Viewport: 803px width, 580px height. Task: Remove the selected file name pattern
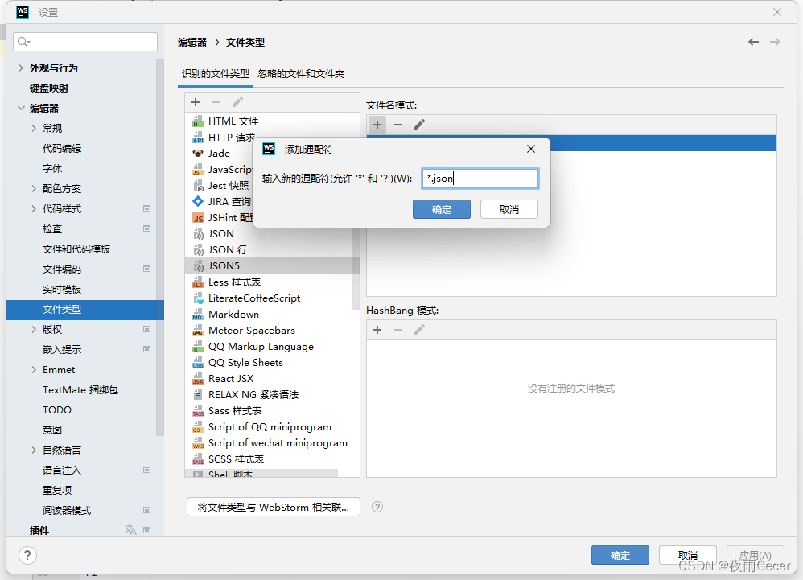398,125
